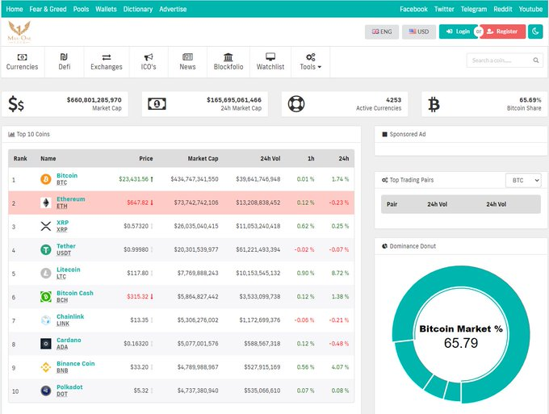Toggle dark mode moon icon

tap(535, 31)
